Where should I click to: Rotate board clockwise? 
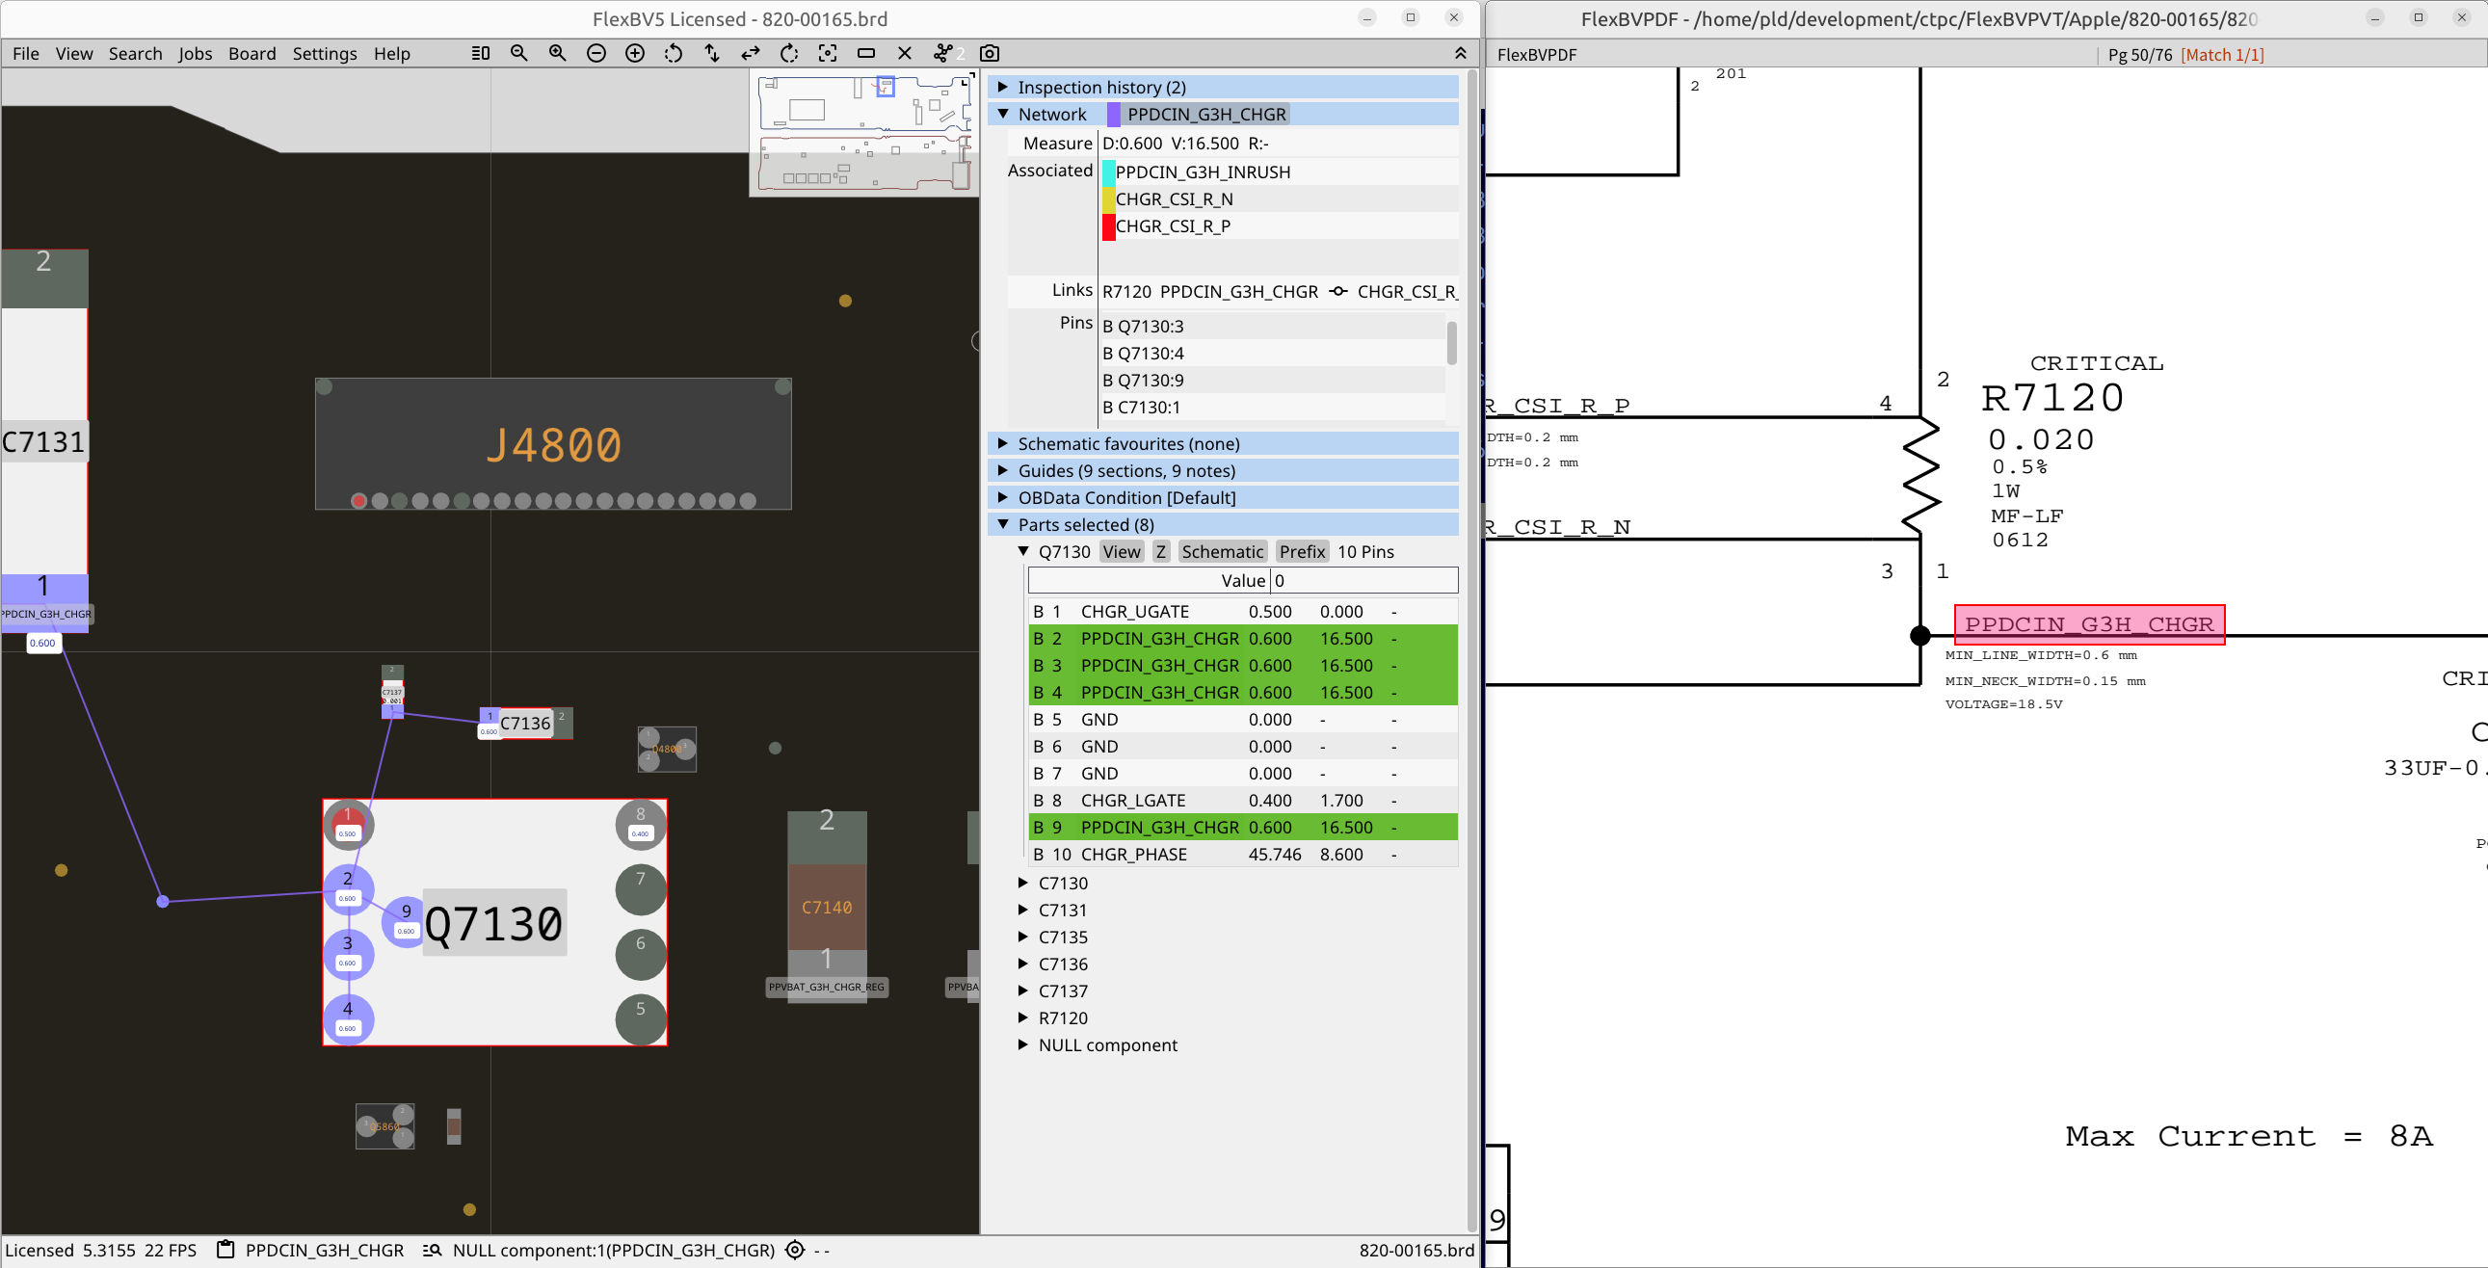point(789,53)
